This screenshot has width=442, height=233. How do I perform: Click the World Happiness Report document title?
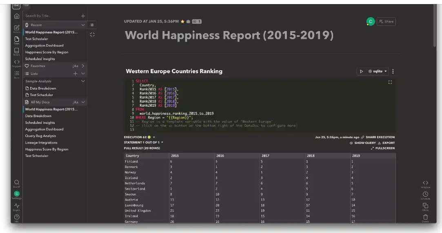point(229,35)
